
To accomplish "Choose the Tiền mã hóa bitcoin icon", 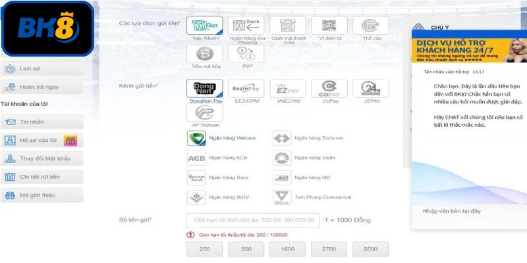I will point(205,54).
